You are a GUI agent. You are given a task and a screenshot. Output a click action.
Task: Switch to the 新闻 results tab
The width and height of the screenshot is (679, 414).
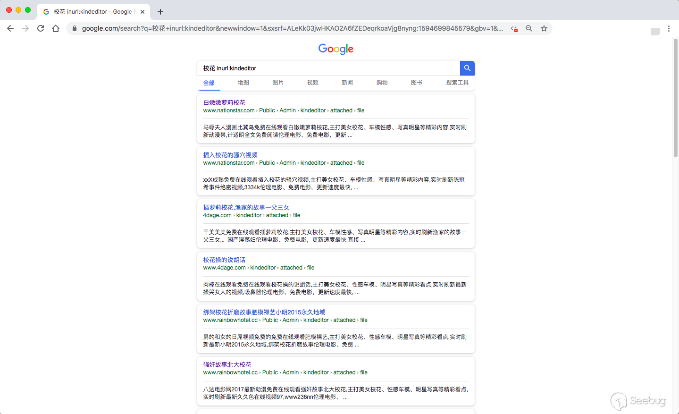pyautogui.click(x=347, y=83)
